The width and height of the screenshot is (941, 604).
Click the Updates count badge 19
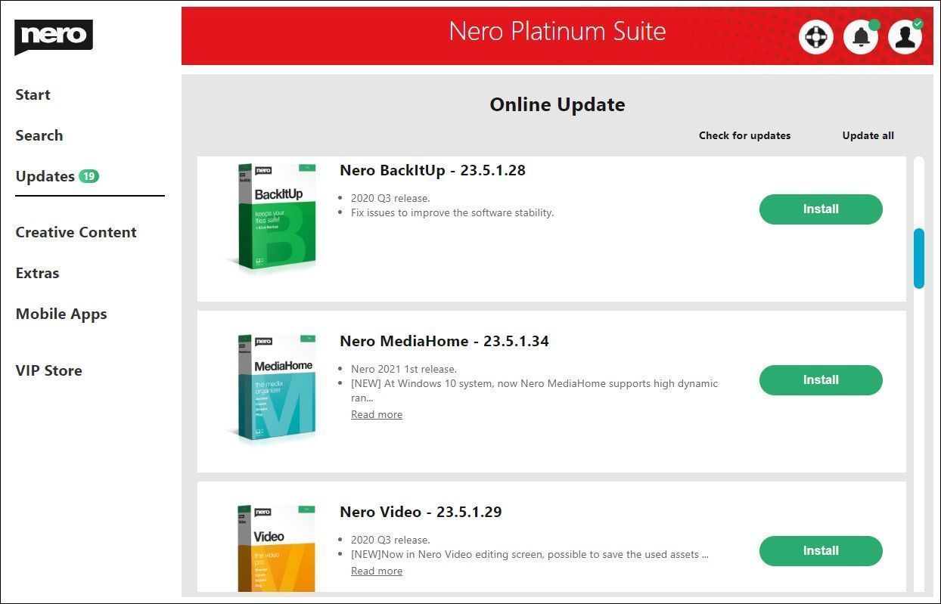click(89, 176)
